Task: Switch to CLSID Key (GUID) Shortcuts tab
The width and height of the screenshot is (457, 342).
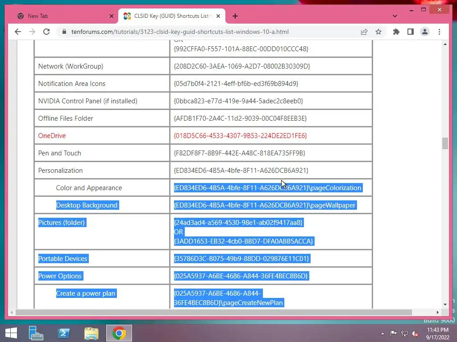Action: pos(172,16)
